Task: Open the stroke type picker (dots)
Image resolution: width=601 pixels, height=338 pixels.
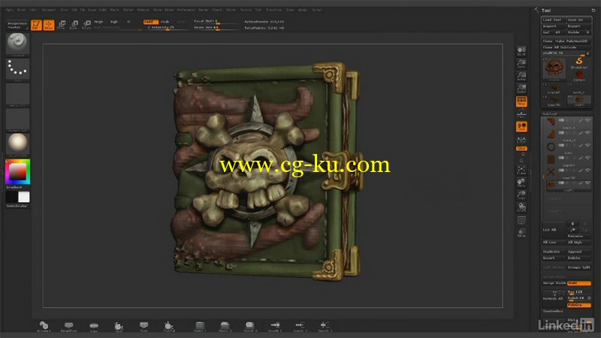Action: pyautogui.click(x=17, y=70)
